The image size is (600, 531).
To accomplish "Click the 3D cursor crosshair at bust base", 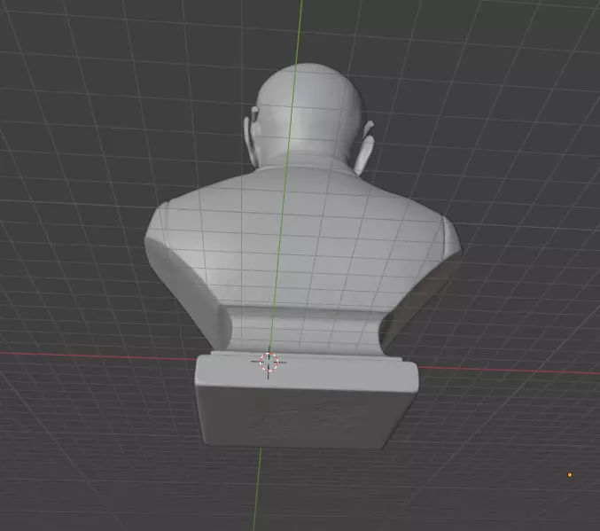I will 269,362.
